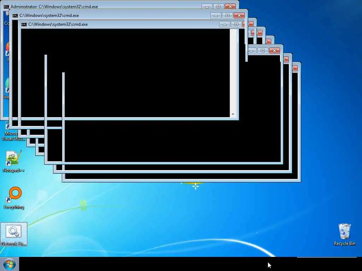
Task: Click the vertical scrollbar track of frontmost cmd window
Action: coord(233,70)
